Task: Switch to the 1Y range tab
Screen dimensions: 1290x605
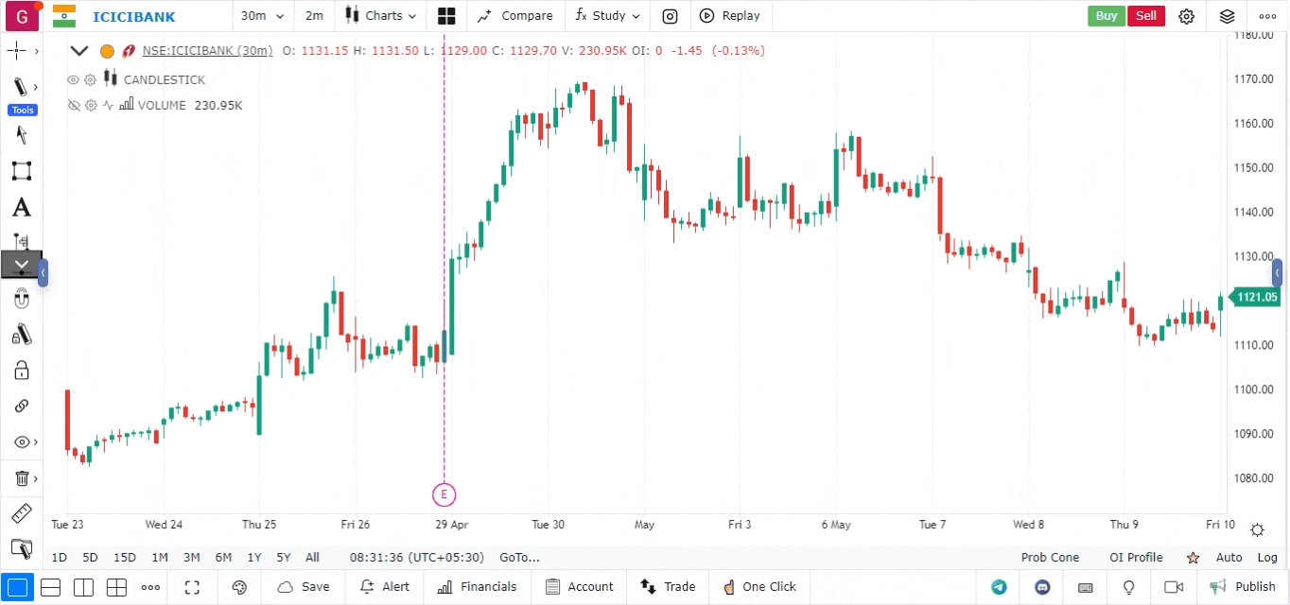Action: (253, 558)
